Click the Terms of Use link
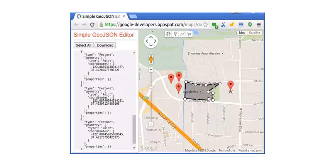Viewport: 335px width, 167px height. coord(227,150)
